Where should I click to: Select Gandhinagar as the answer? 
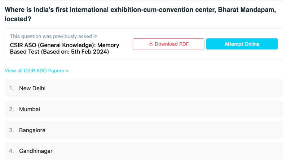click(144, 151)
